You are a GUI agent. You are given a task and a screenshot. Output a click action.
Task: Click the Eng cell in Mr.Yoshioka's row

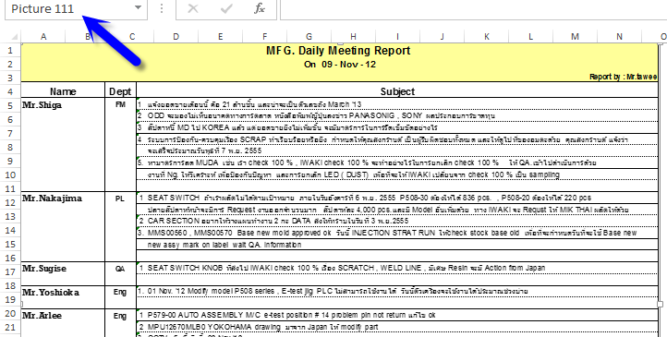click(x=120, y=292)
